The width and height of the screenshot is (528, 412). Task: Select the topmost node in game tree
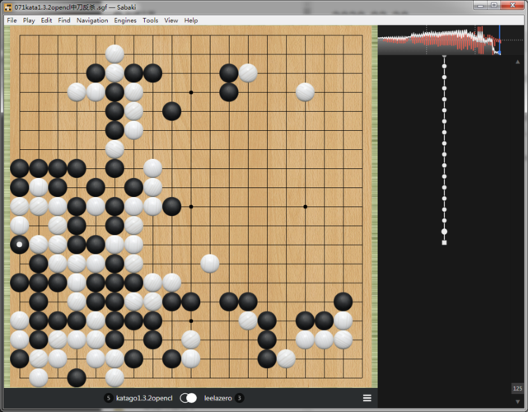click(x=444, y=66)
